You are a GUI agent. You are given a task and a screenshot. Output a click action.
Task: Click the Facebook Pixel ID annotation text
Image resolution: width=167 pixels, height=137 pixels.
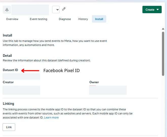coord(62,71)
